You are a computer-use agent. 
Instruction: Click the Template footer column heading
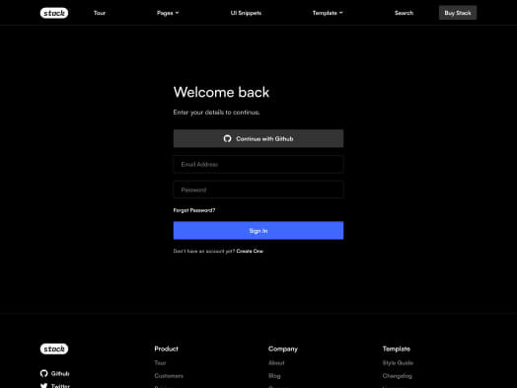tap(397, 349)
